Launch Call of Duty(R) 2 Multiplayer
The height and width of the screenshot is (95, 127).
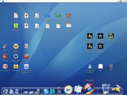click(x=90, y=36)
